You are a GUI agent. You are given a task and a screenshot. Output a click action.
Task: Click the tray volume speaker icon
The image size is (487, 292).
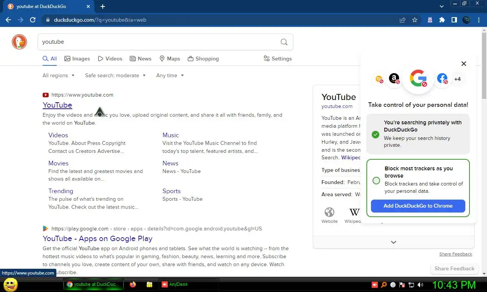(x=420, y=284)
